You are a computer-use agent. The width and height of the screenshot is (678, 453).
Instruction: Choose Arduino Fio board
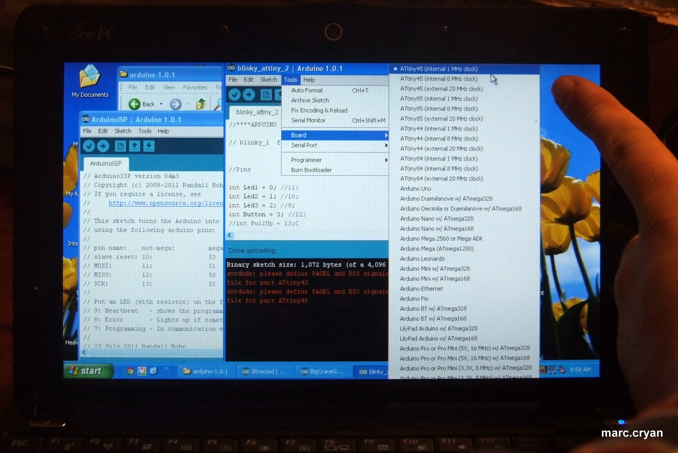pos(464,298)
